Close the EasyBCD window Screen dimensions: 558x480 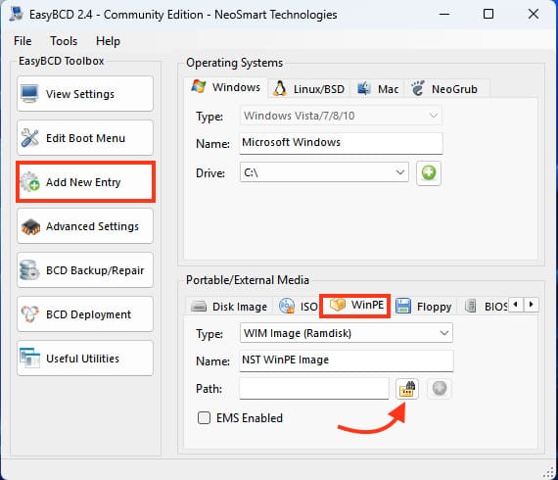(534, 15)
